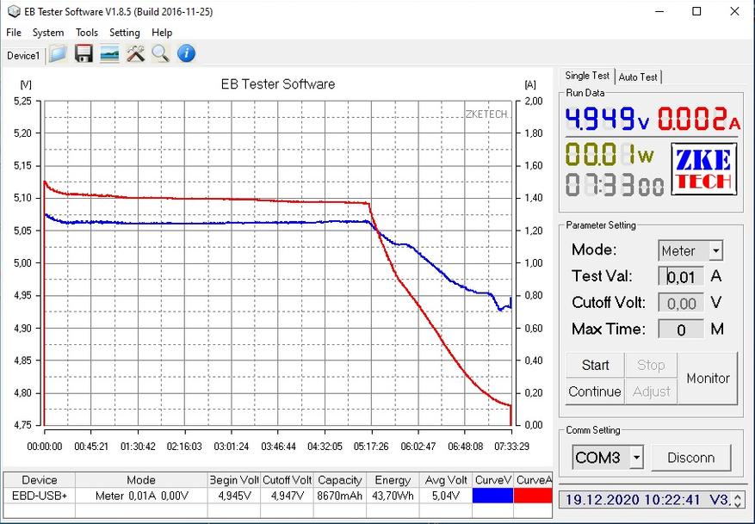Click the status bar stepper arrows

738,499
